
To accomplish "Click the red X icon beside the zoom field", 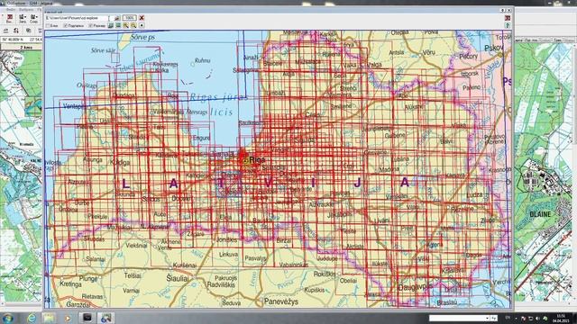I will [142, 18].
